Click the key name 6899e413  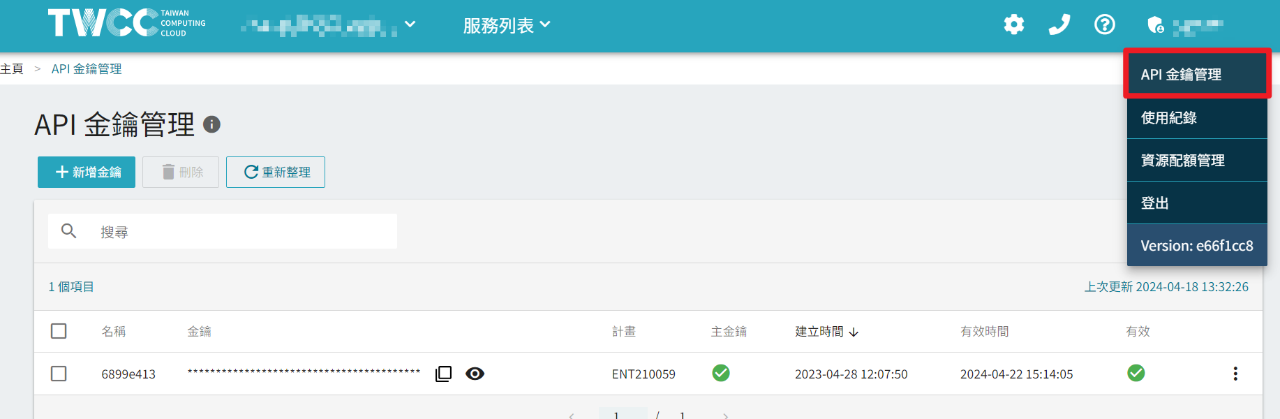[x=128, y=374]
